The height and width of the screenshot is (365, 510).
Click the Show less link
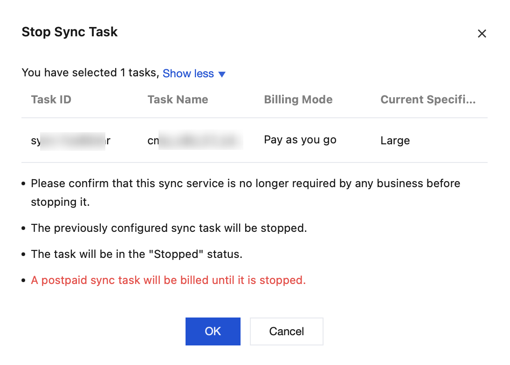coord(188,74)
